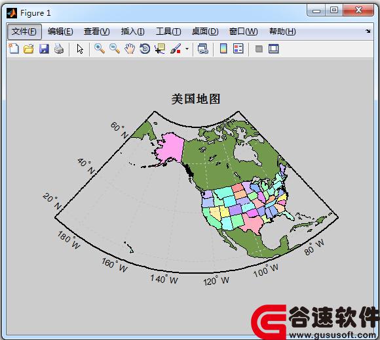Open the 工具(T) menu
Screen dimensions: 380x340
168,32
